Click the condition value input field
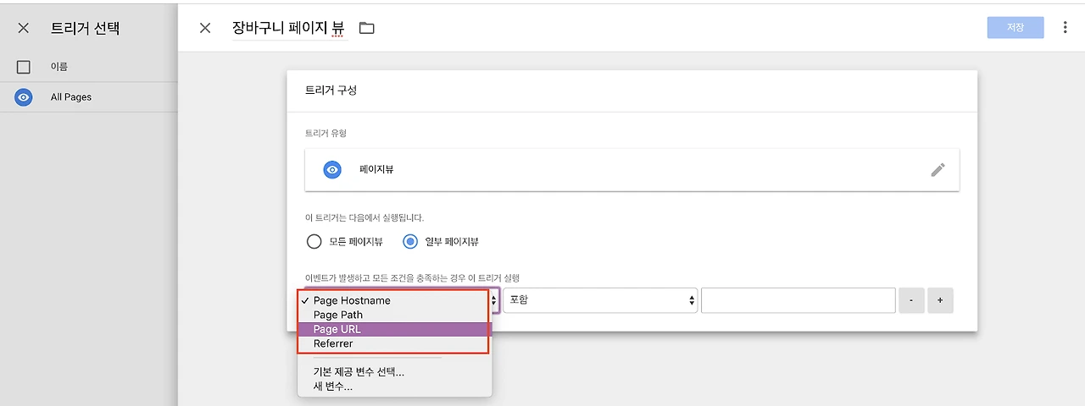 pyautogui.click(x=798, y=300)
